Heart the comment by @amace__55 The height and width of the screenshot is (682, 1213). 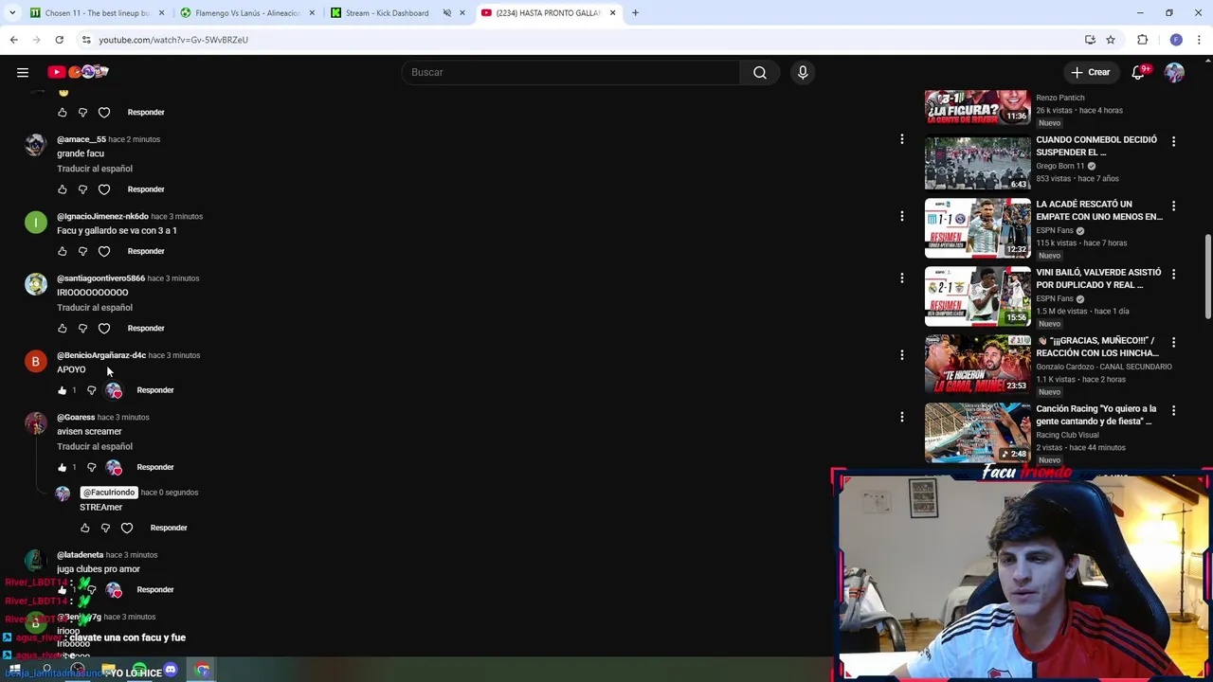[104, 189]
